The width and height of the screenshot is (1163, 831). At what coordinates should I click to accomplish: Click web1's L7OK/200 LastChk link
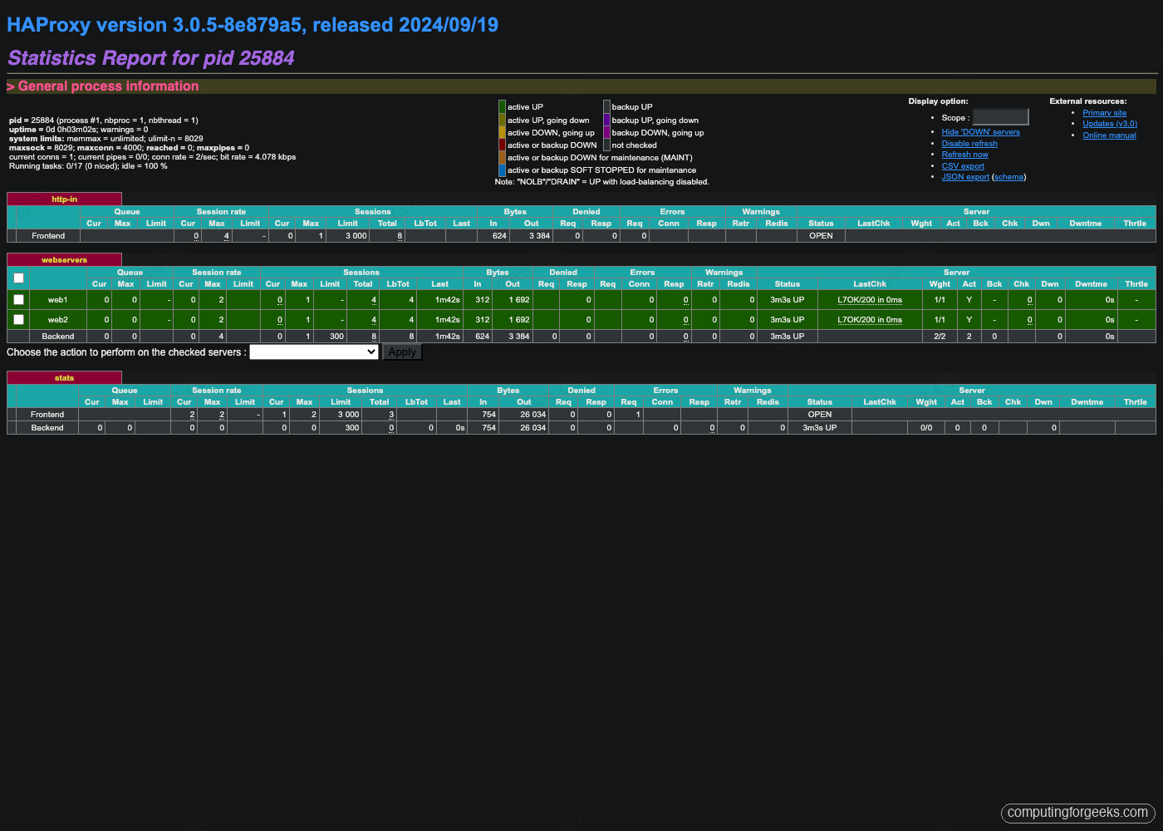pyautogui.click(x=870, y=299)
